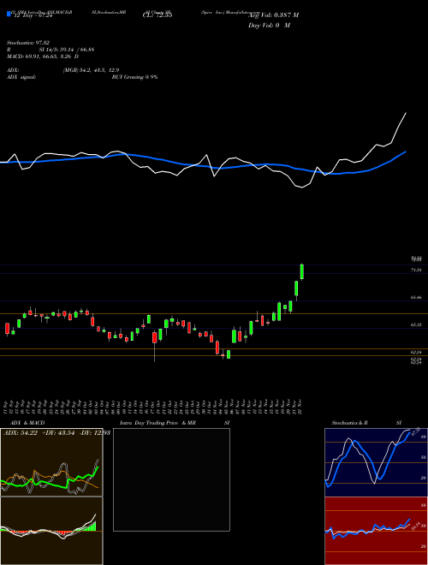Viewport: 428px width, 565px height.
Task: Open the ADX line chart thumbnail
Action: [51, 462]
